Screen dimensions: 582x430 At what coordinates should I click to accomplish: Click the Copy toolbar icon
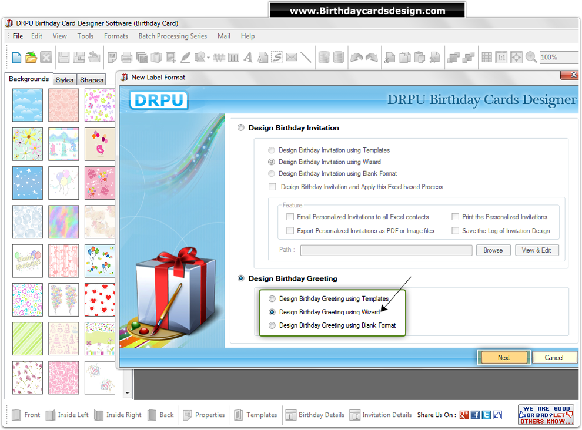click(404, 58)
